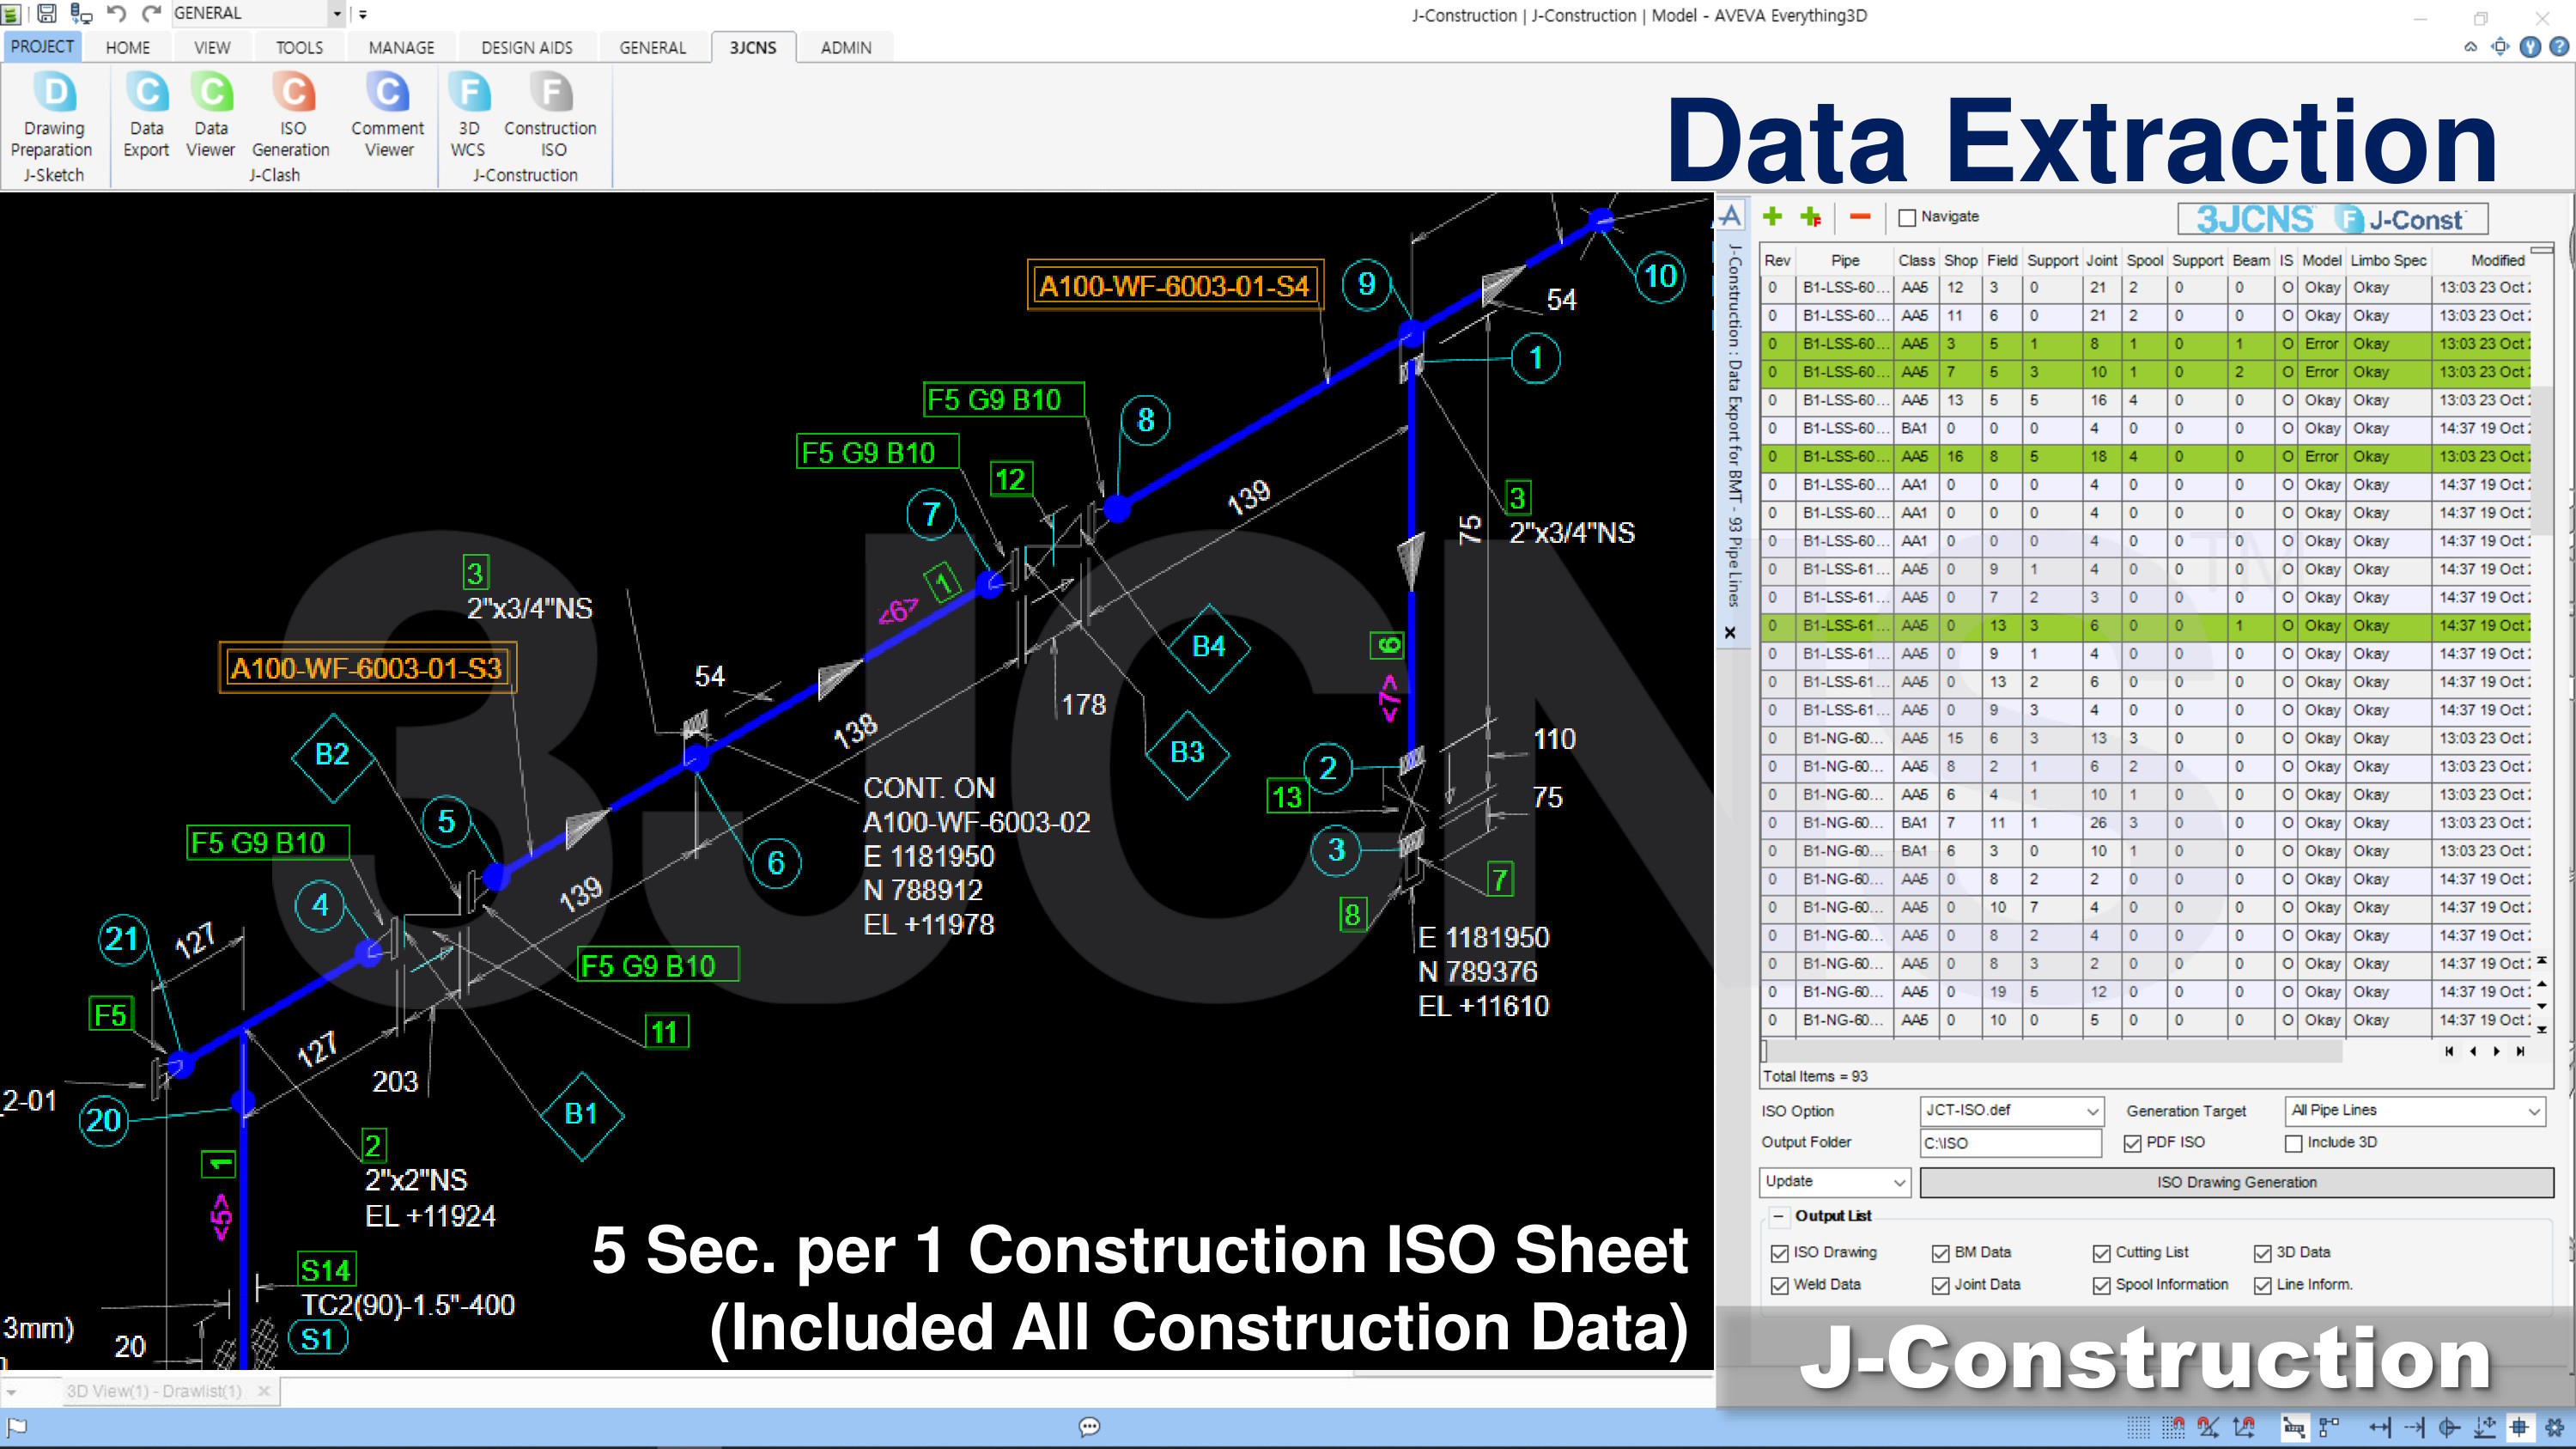Click the connected nodes icon in status bar
This screenshot has width=2576, height=1449.
(2330, 1427)
